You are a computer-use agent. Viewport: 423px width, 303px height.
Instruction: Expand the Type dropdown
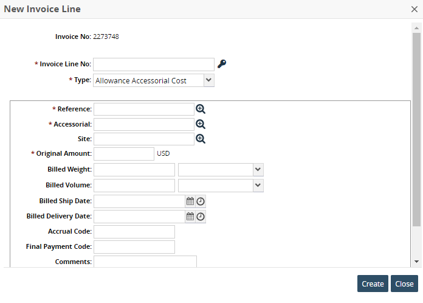click(208, 80)
